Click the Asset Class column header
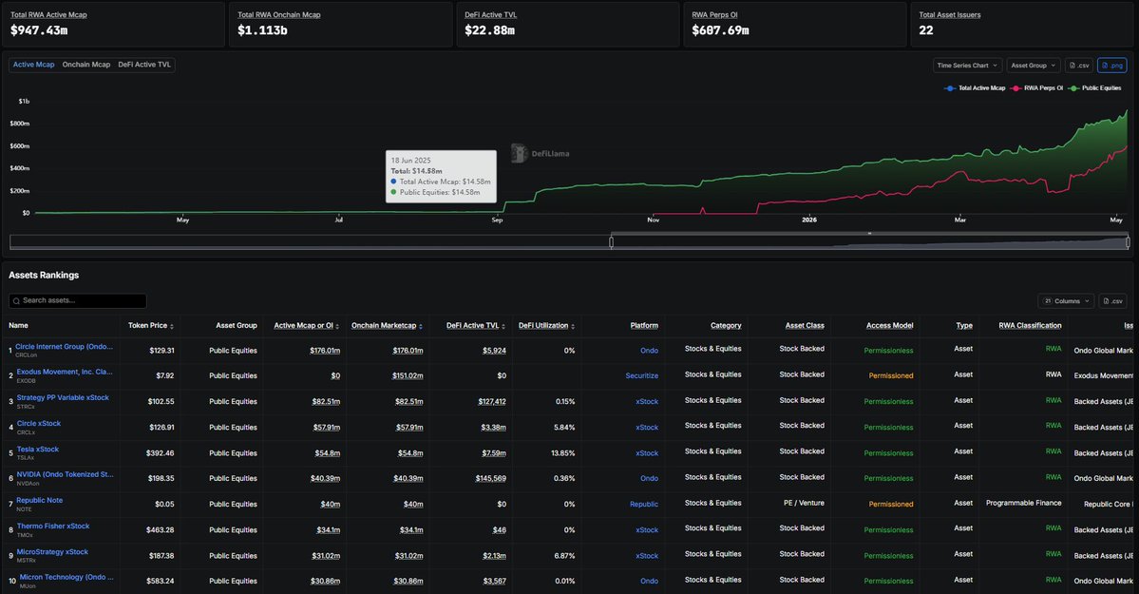The width and height of the screenshot is (1139, 594). (804, 326)
